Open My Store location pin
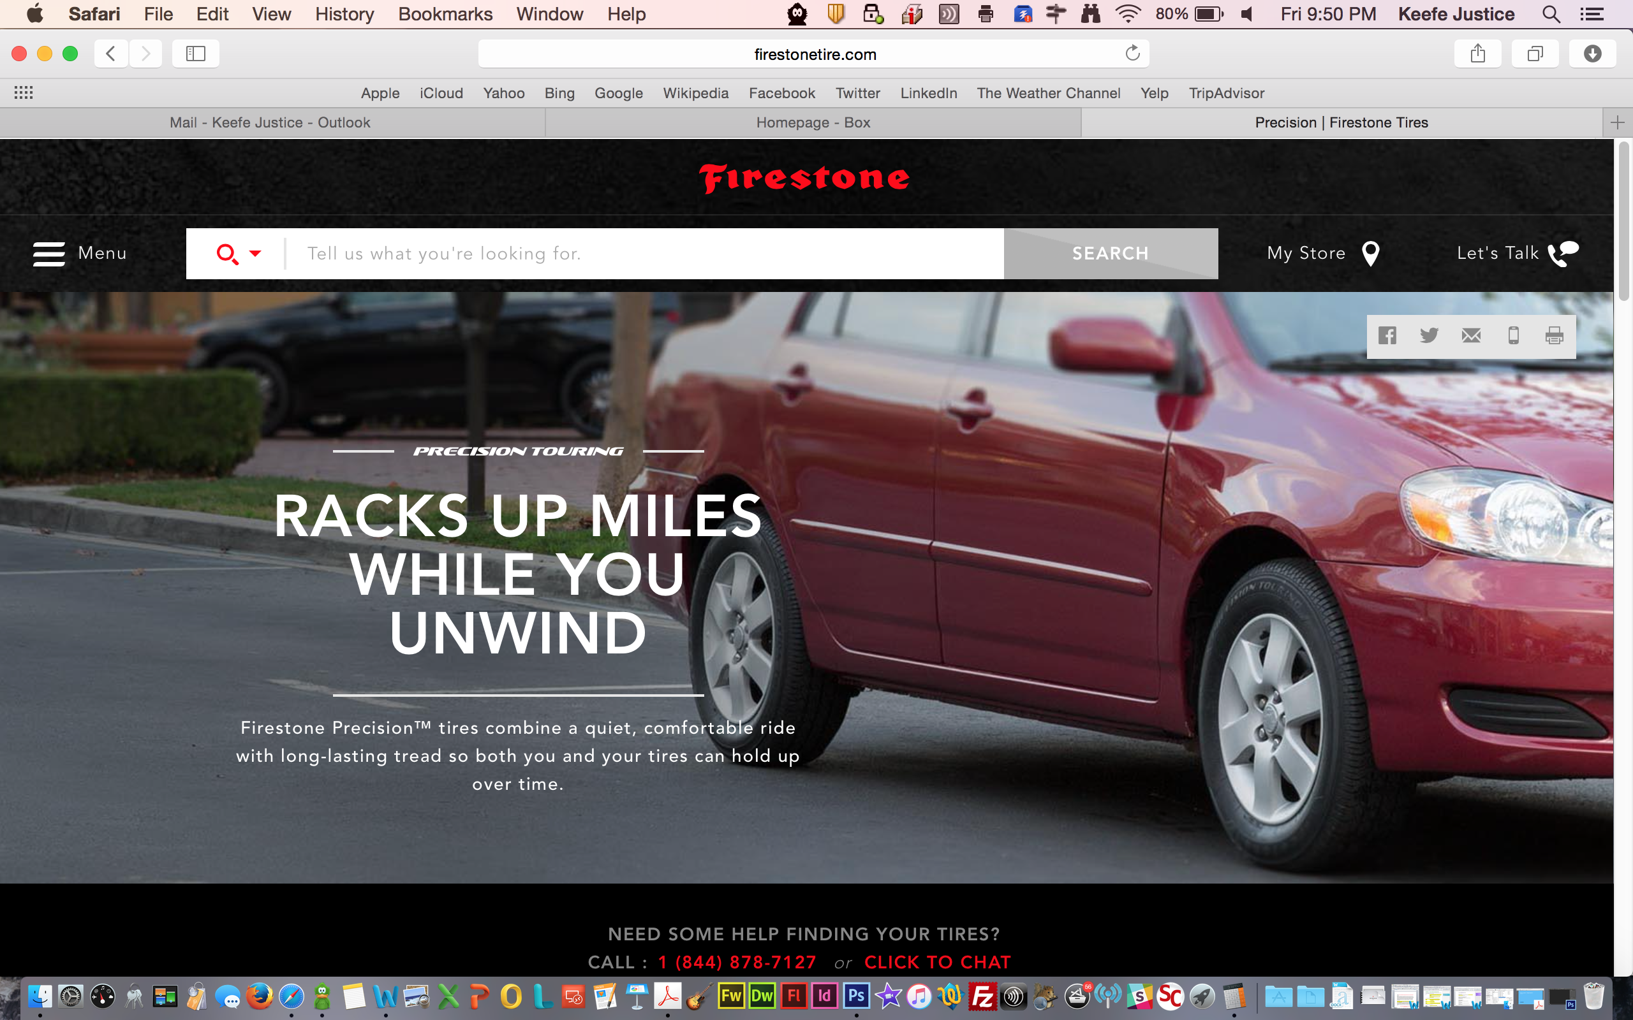The width and height of the screenshot is (1633, 1020). tap(1370, 254)
